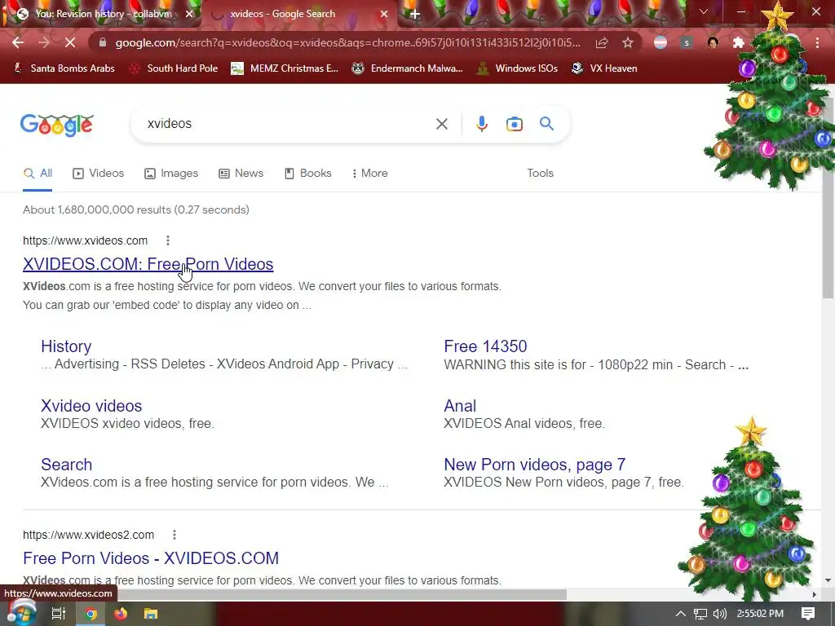Click the browser forward arrow
Image resolution: width=835 pixels, height=626 pixels.
coord(44,42)
